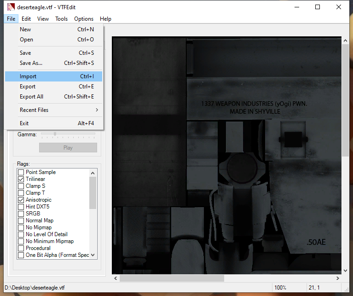This screenshot has width=353, height=296.
Task: Click image viewer scroll up arrow
Action: coord(345,41)
